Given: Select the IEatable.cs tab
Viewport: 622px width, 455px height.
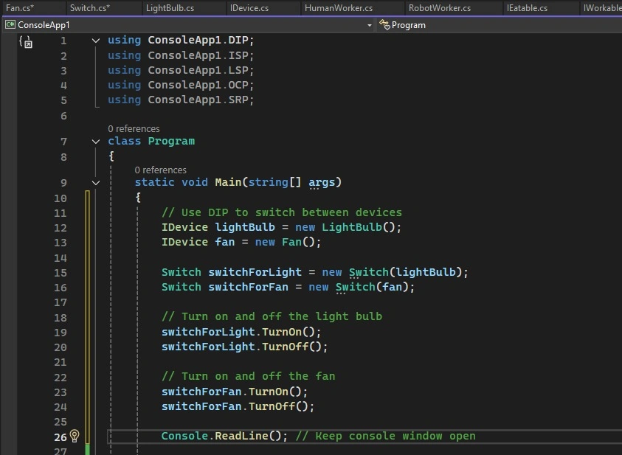Looking at the screenshot, I should 527,8.
